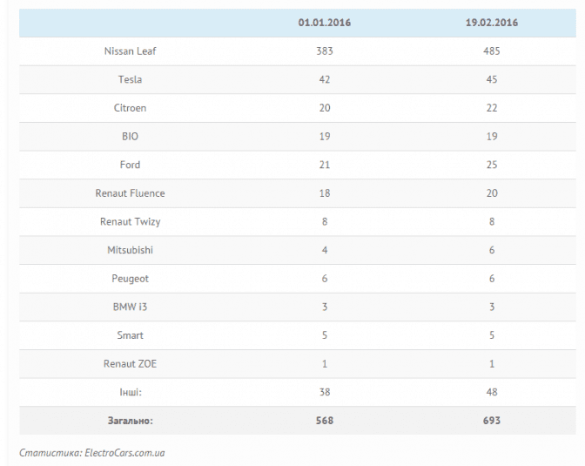Click the BMW i3 row label

(130, 307)
